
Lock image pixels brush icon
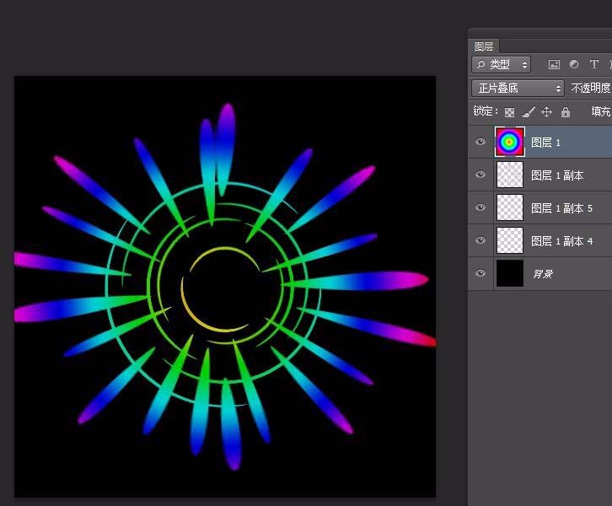pyautogui.click(x=528, y=112)
